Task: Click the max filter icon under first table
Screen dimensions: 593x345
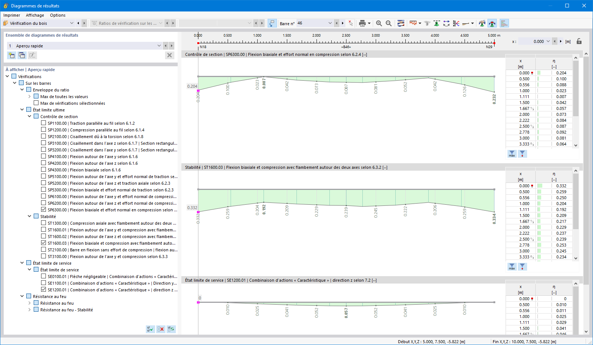Action: [512, 154]
